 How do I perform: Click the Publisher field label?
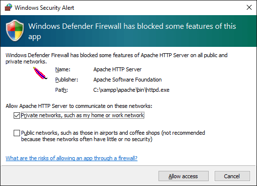click(66, 80)
